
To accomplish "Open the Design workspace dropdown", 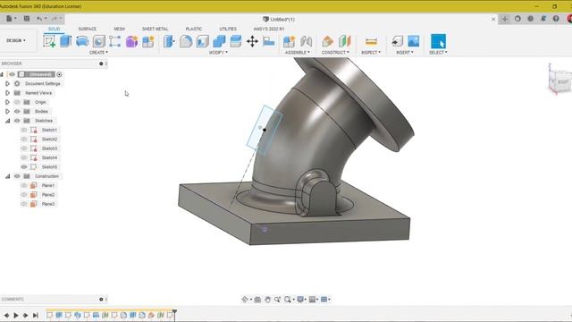I will tap(16, 40).
